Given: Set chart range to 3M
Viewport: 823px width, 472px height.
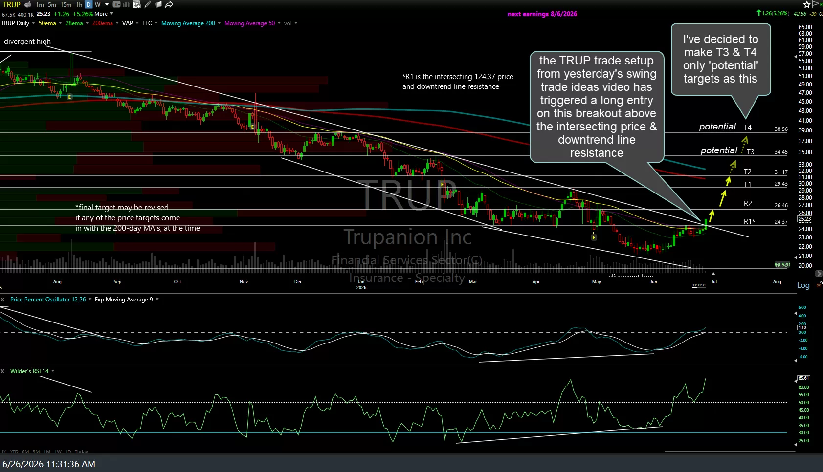Looking at the screenshot, I should (36, 451).
